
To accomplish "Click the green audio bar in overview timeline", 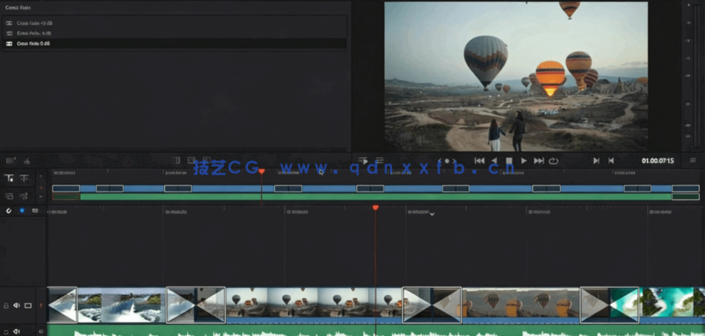I will point(376,197).
